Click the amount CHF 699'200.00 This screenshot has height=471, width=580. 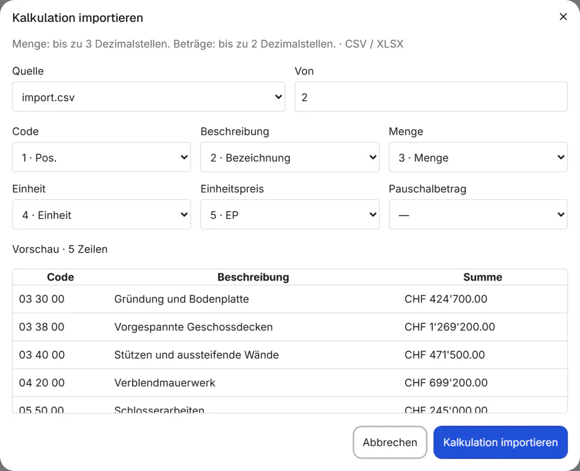tap(446, 382)
